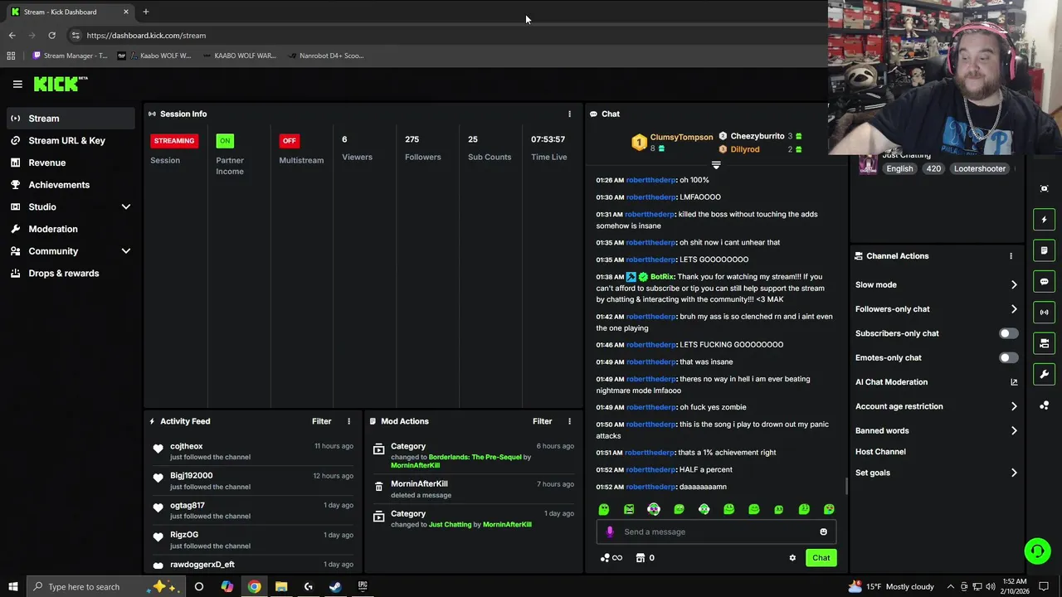
Task: Toggle Emotes-only chat switch
Action: click(1008, 358)
